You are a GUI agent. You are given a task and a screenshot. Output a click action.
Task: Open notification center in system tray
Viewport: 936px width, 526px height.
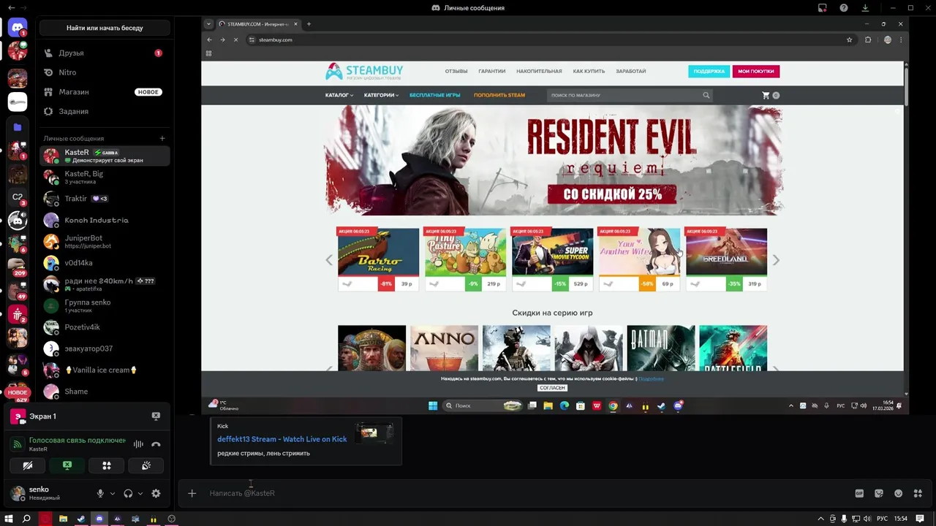pyautogui.click(x=921, y=519)
